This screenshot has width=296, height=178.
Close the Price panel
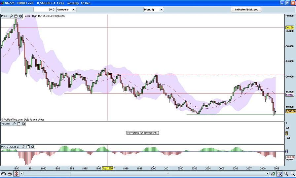click(20, 16)
